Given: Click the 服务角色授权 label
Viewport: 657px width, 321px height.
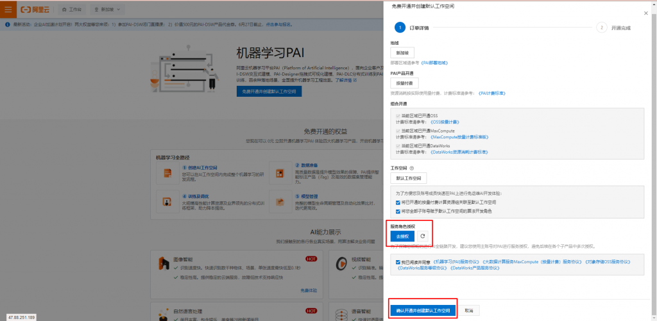Looking at the screenshot, I should pos(403,226).
